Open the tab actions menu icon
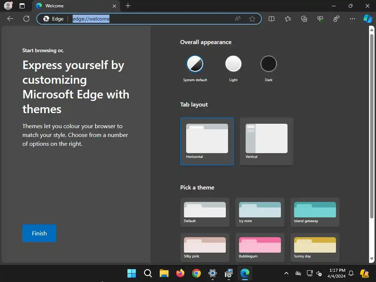376x282 pixels. point(22,6)
